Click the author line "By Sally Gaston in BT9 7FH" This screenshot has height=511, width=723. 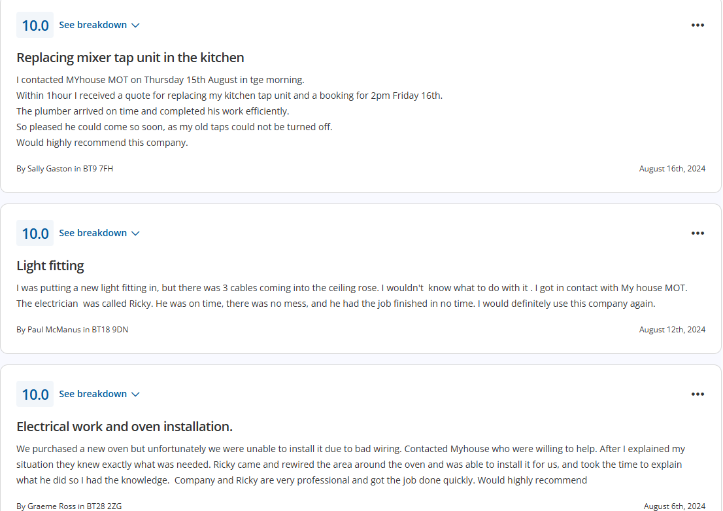[x=65, y=169]
